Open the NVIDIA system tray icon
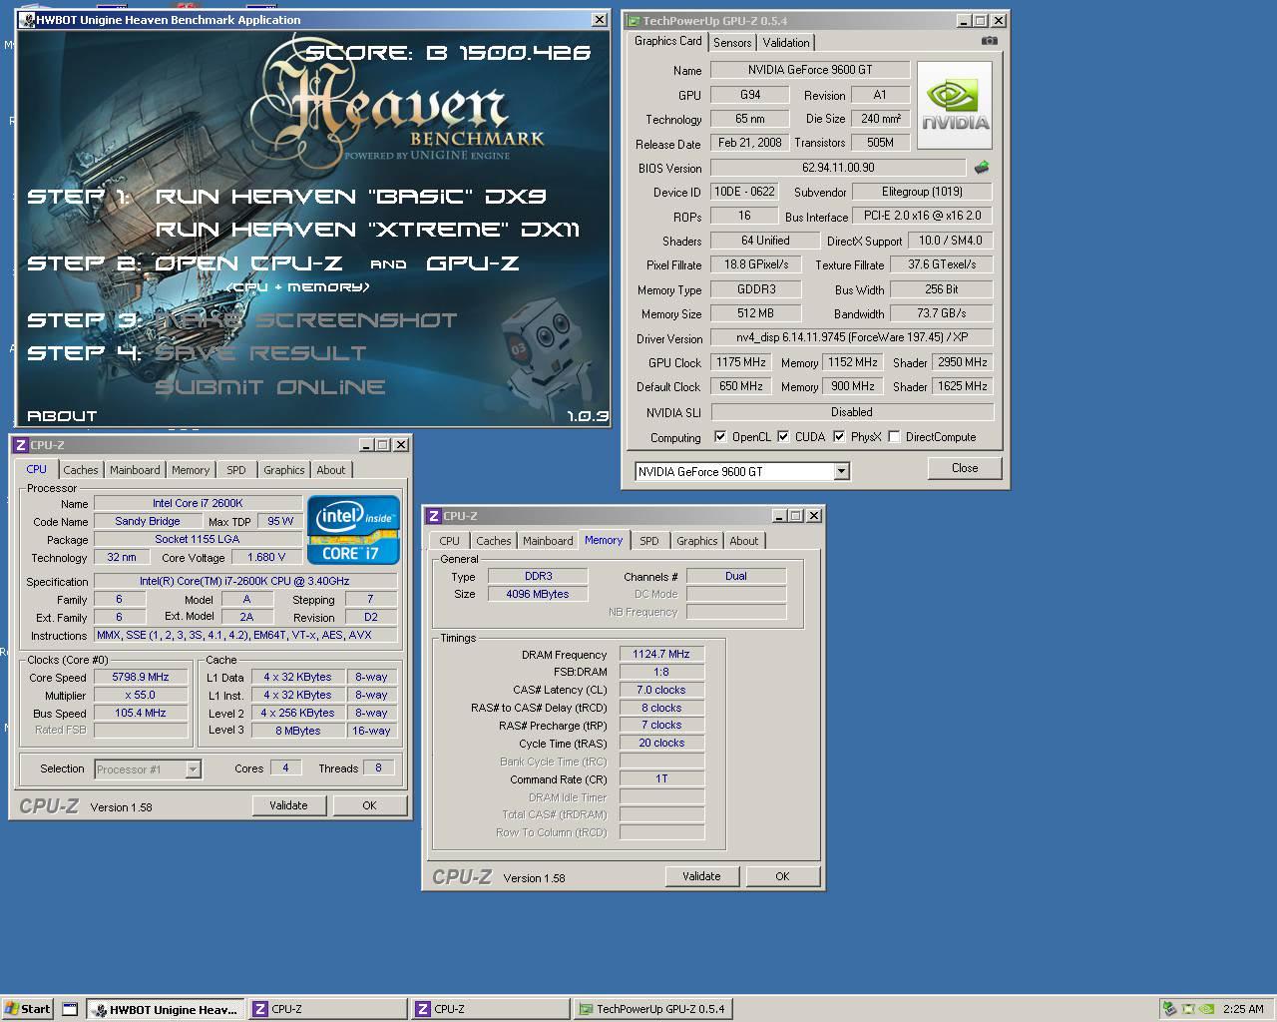This screenshot has width=1277, height=1022. (x=1205, y=1009)
